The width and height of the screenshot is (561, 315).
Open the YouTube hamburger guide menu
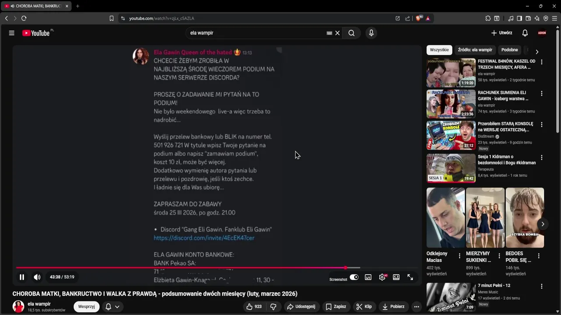point(12,33)
